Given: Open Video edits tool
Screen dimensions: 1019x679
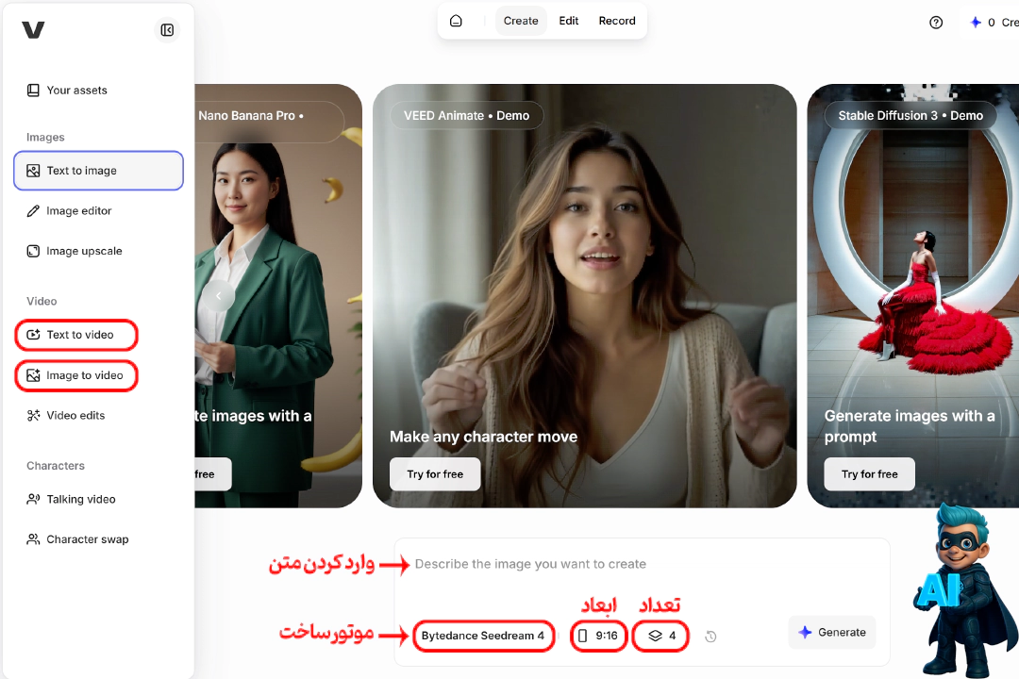Looking at the screenshot, I should (75, 415).
